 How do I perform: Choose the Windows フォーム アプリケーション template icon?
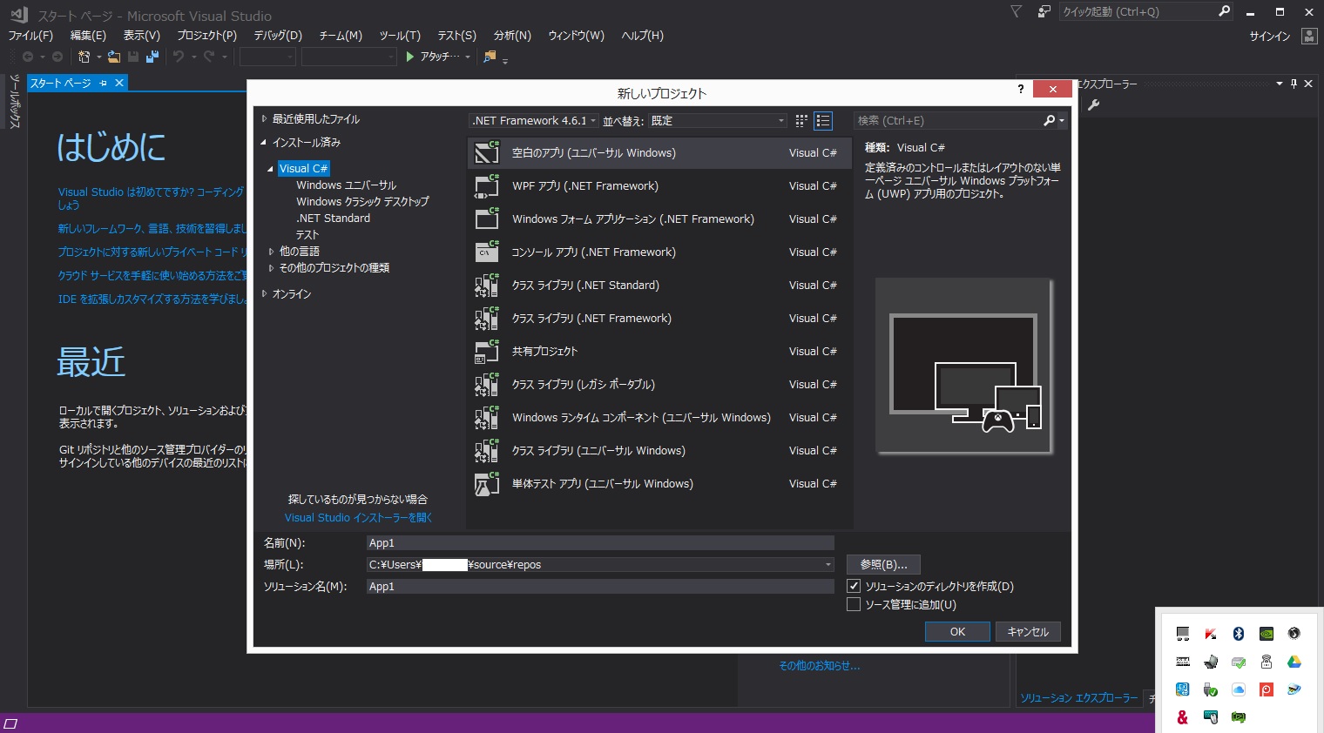pyautogui.click(x=487, y=219)
